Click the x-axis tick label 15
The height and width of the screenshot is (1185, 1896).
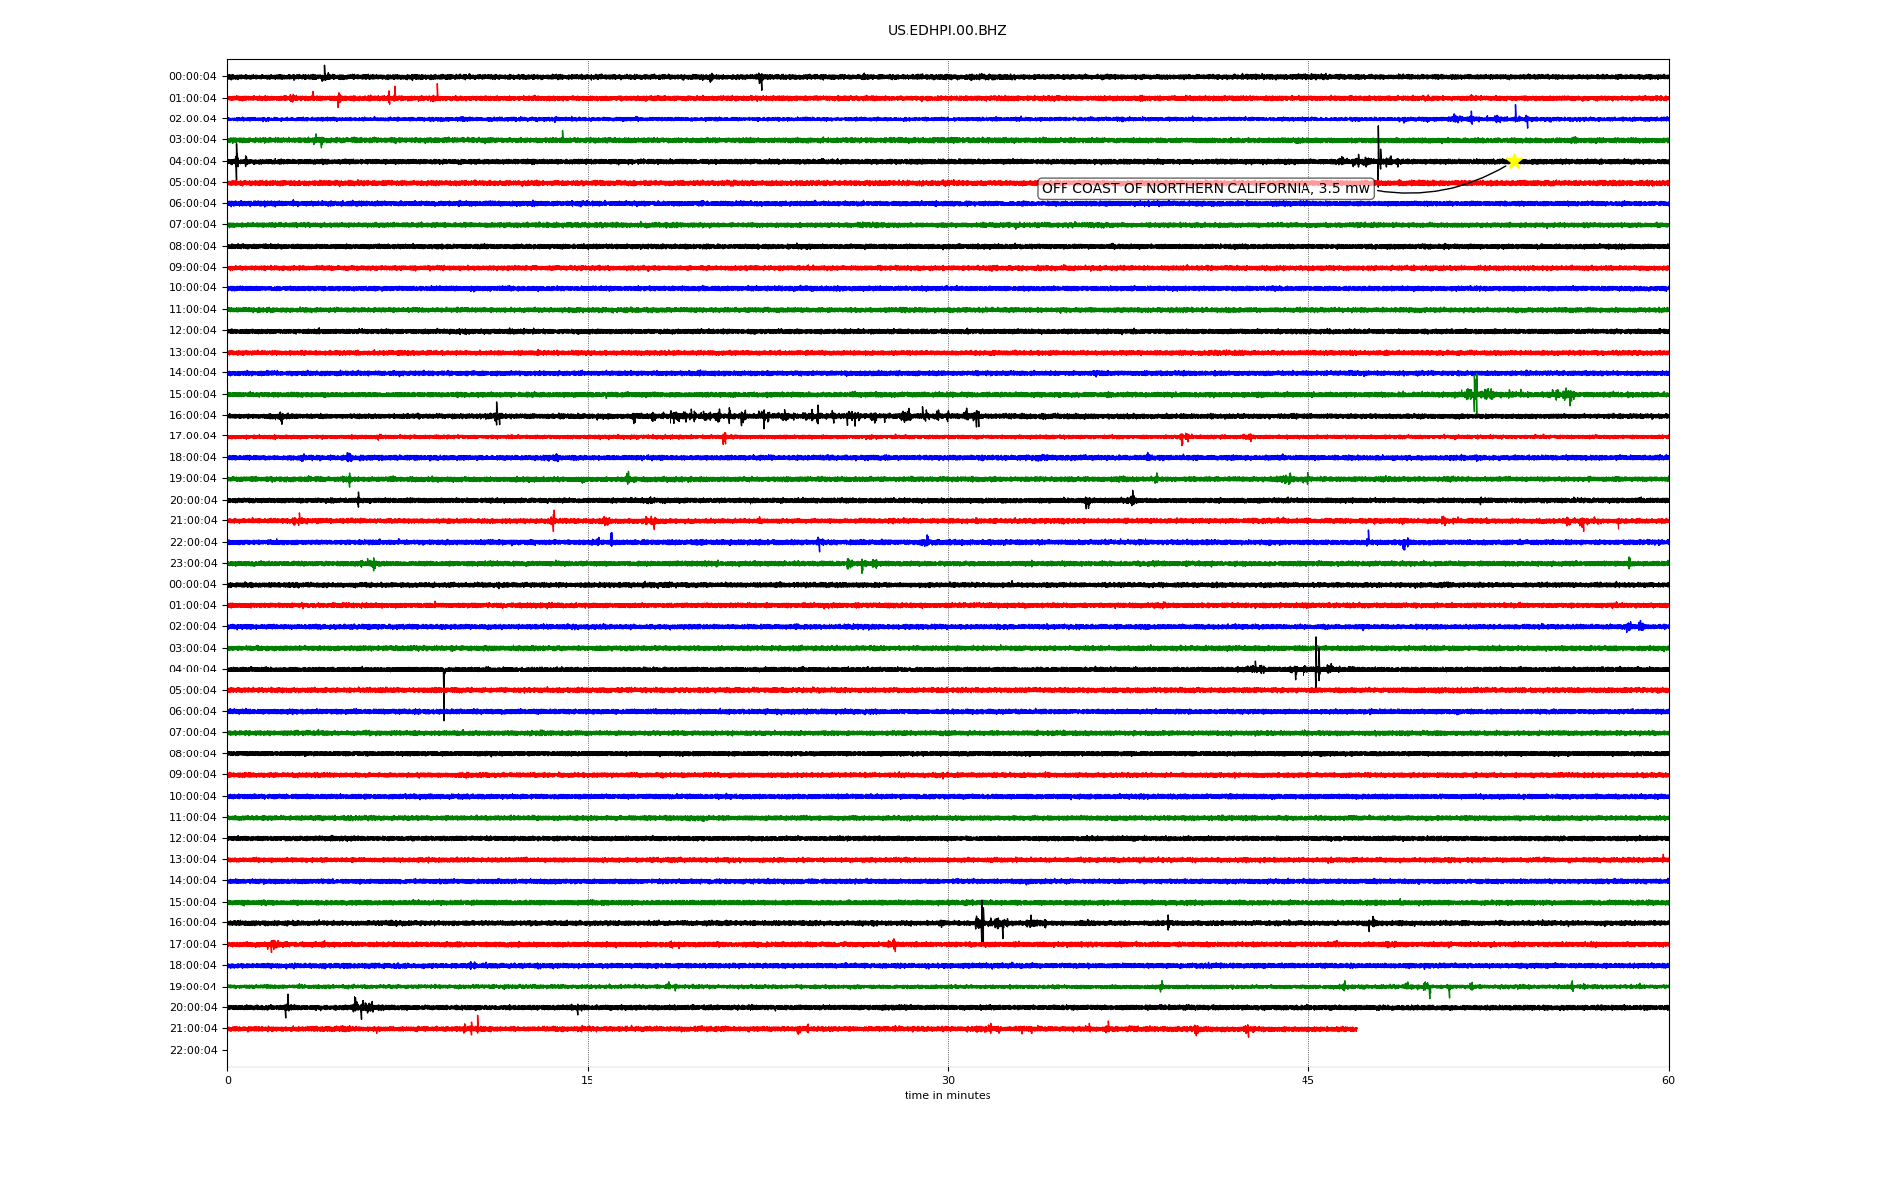[588, 1080]
